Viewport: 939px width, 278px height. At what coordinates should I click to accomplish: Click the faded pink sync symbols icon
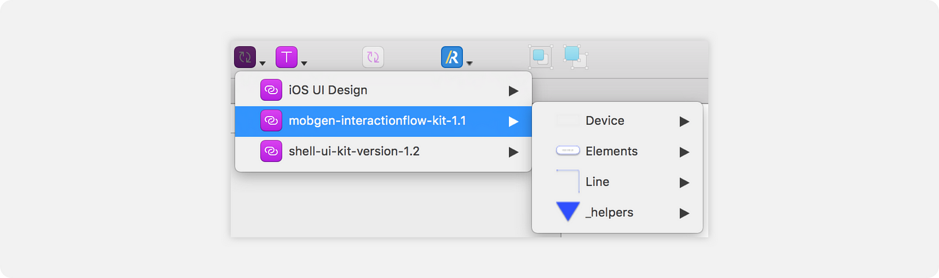(373, 57)
